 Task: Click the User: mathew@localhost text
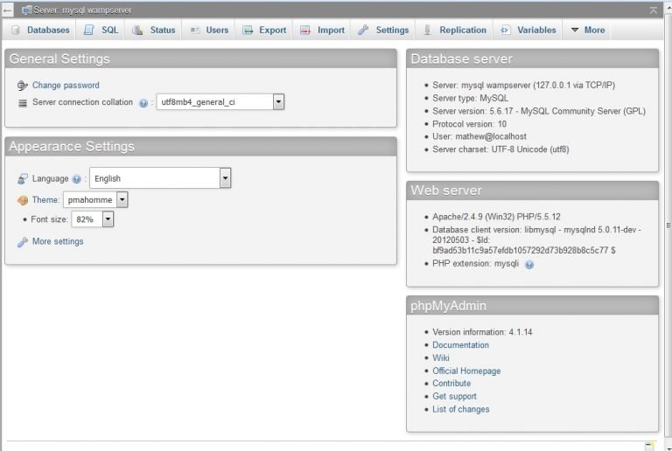[479, 136]
